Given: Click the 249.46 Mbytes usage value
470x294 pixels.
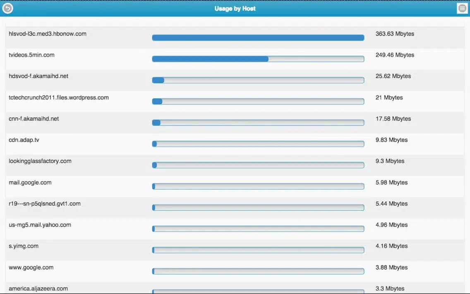Looking at the screenshot, I should point(395,55).
